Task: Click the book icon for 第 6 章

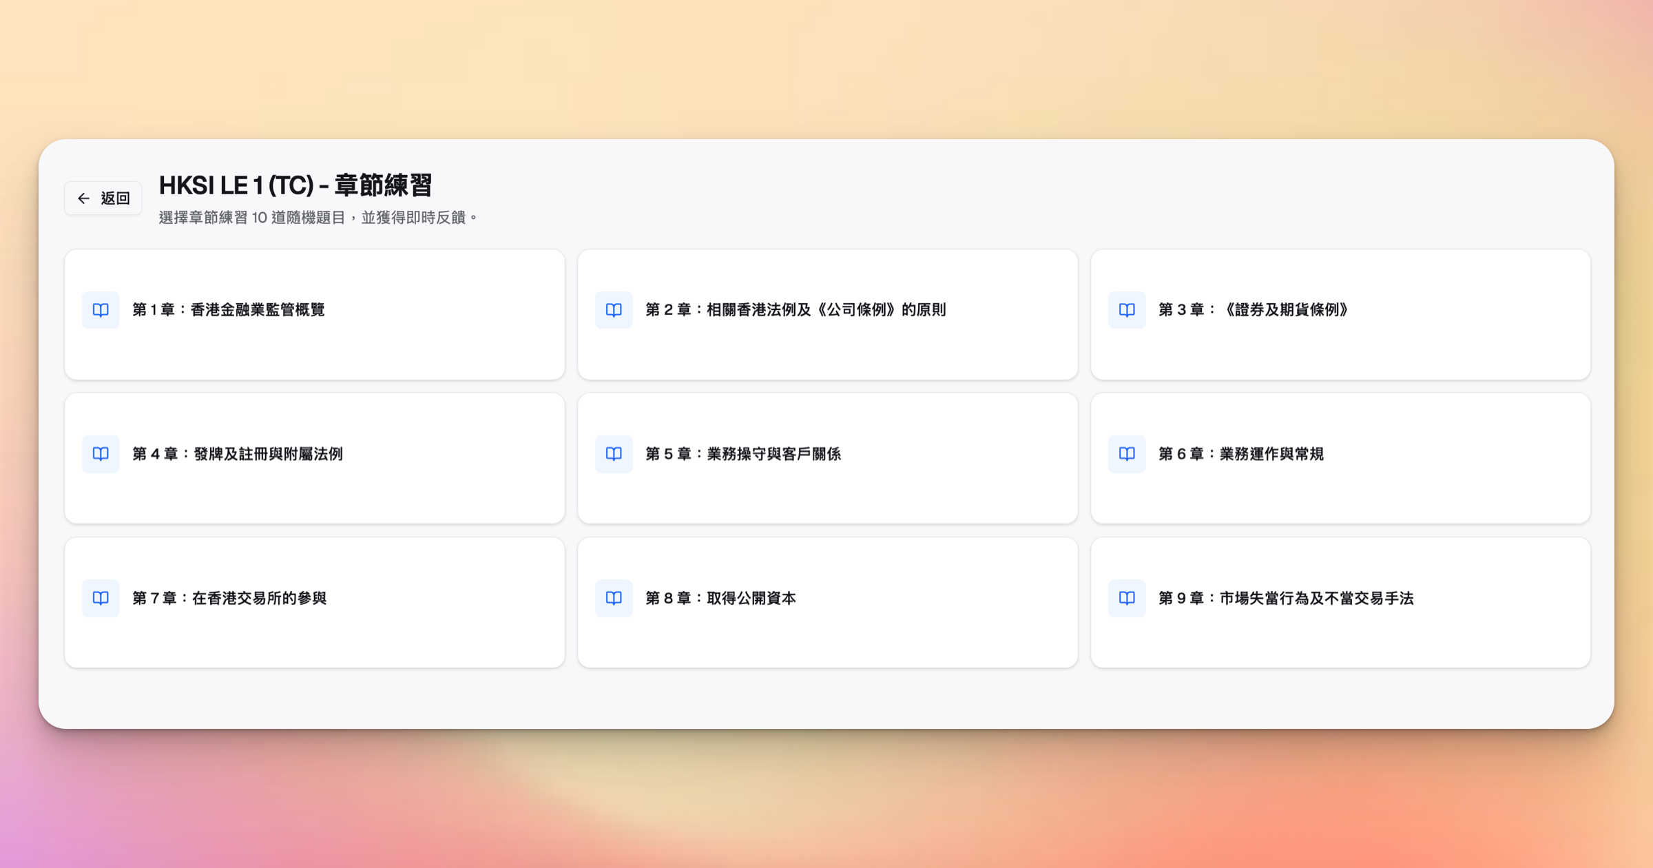Action: coord(1127,454)
